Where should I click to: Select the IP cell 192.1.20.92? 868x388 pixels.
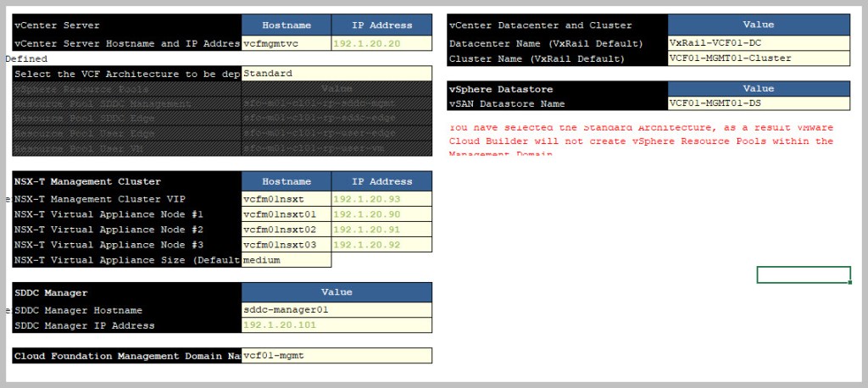381,245
